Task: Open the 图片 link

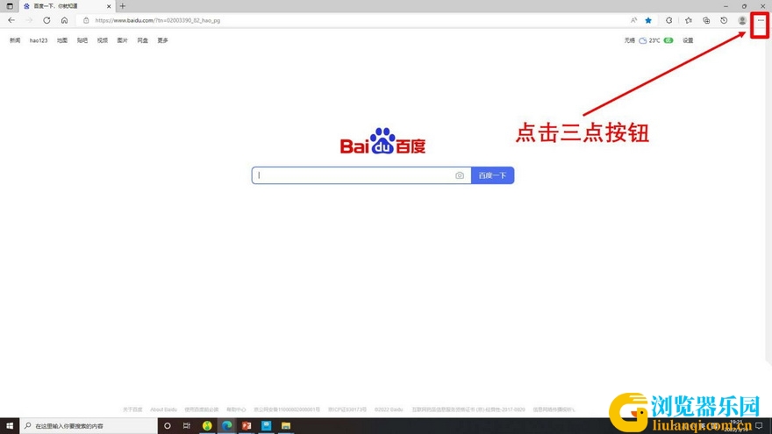Action: (123, 40)
